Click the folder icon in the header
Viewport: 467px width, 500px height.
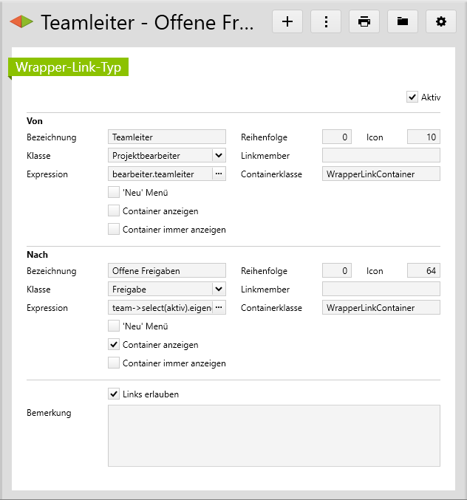[x=403, y=21]
